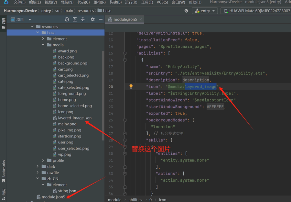Collapse the resources folder
The width and height of the screenshot is (291, 202).
tap(32, 27)
